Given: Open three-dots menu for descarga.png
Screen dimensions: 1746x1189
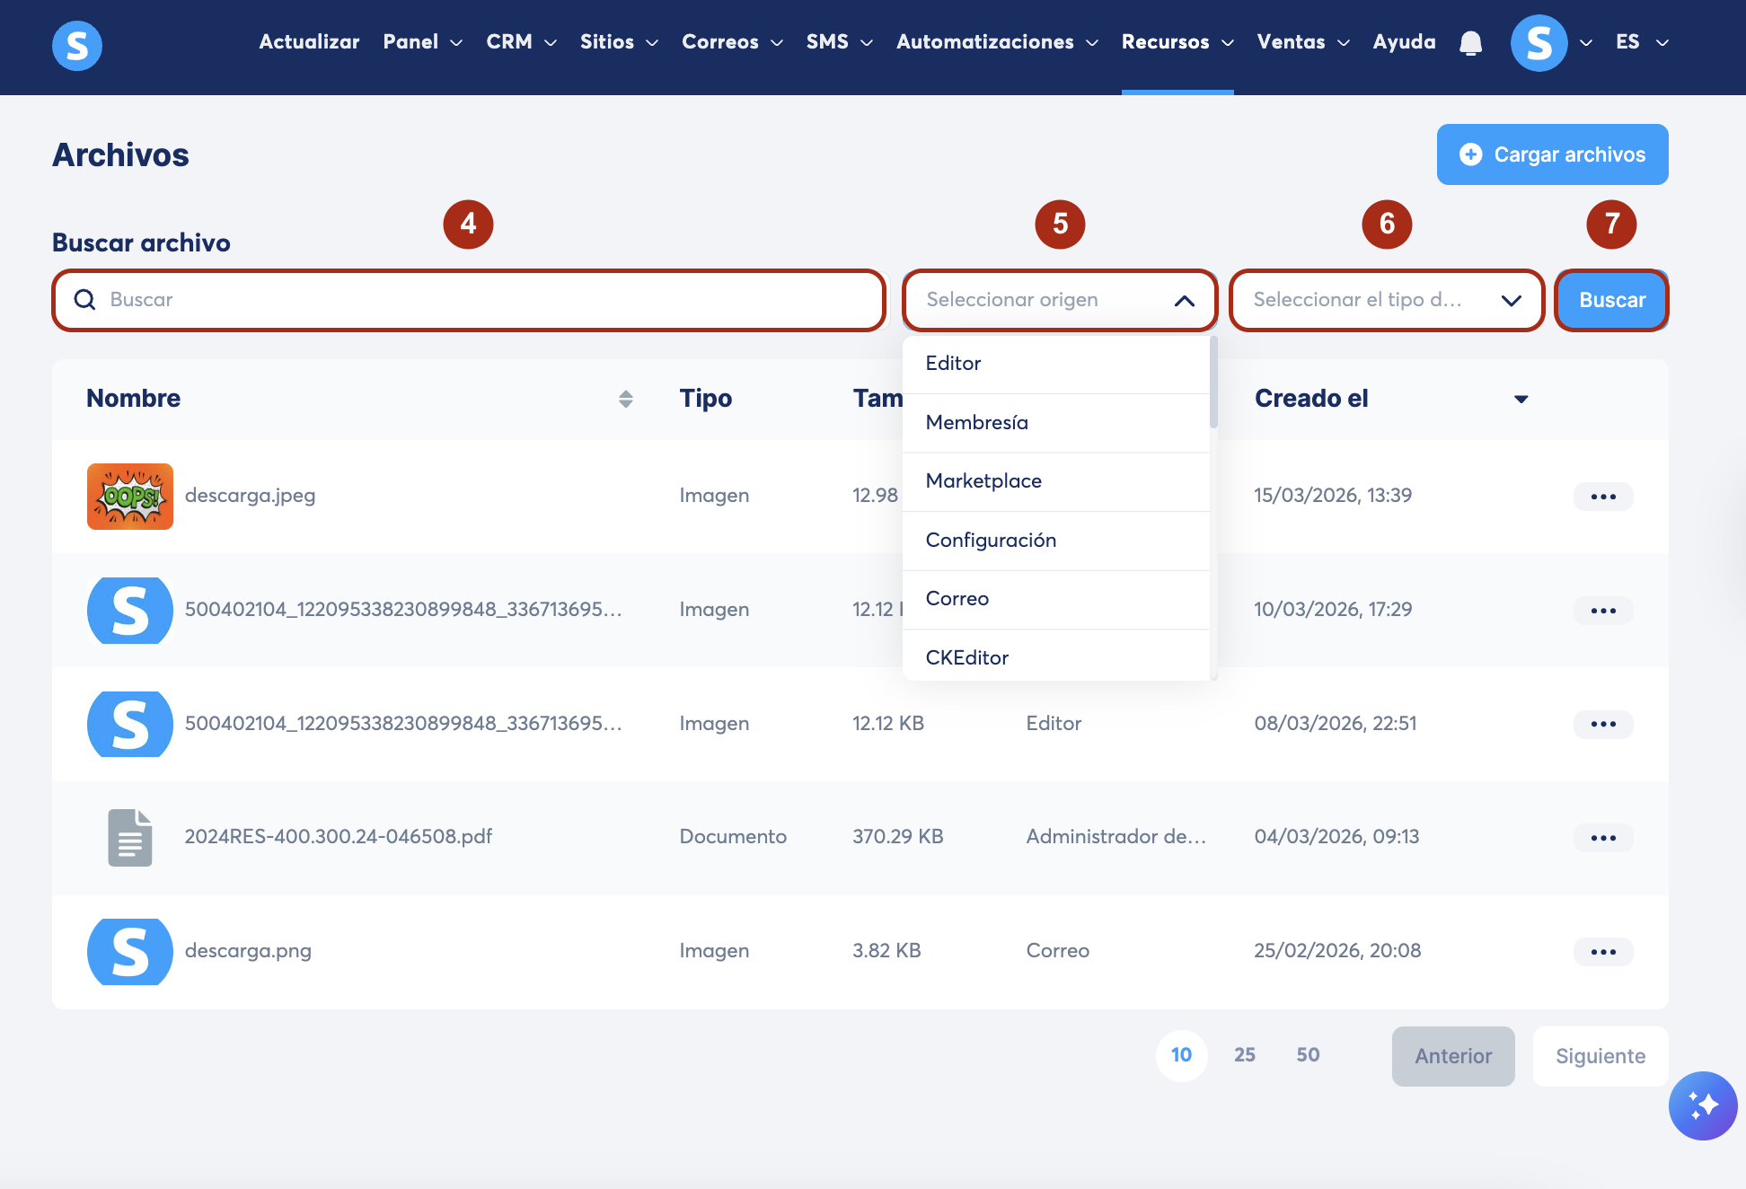Looking at the screenshot, I should click(x=1602, y=952).
